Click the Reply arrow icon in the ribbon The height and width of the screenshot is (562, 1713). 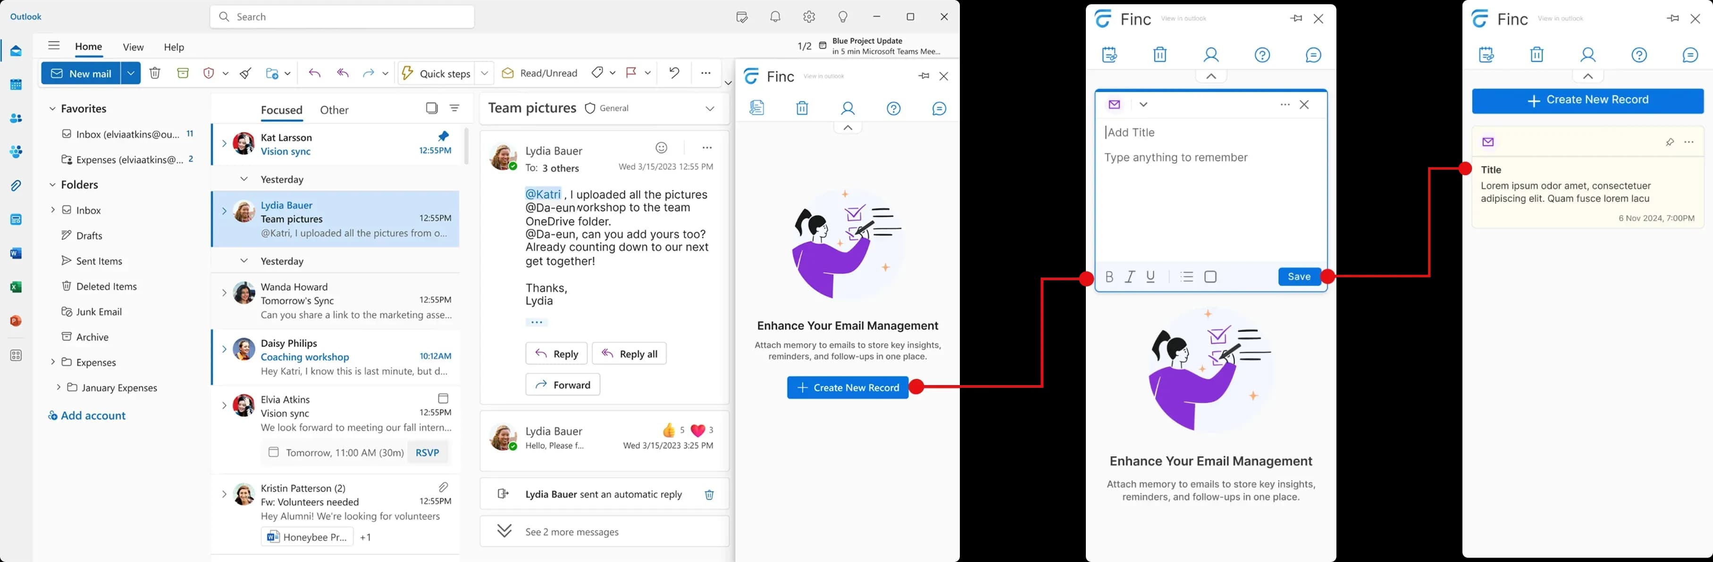click(x=315, y=73)
